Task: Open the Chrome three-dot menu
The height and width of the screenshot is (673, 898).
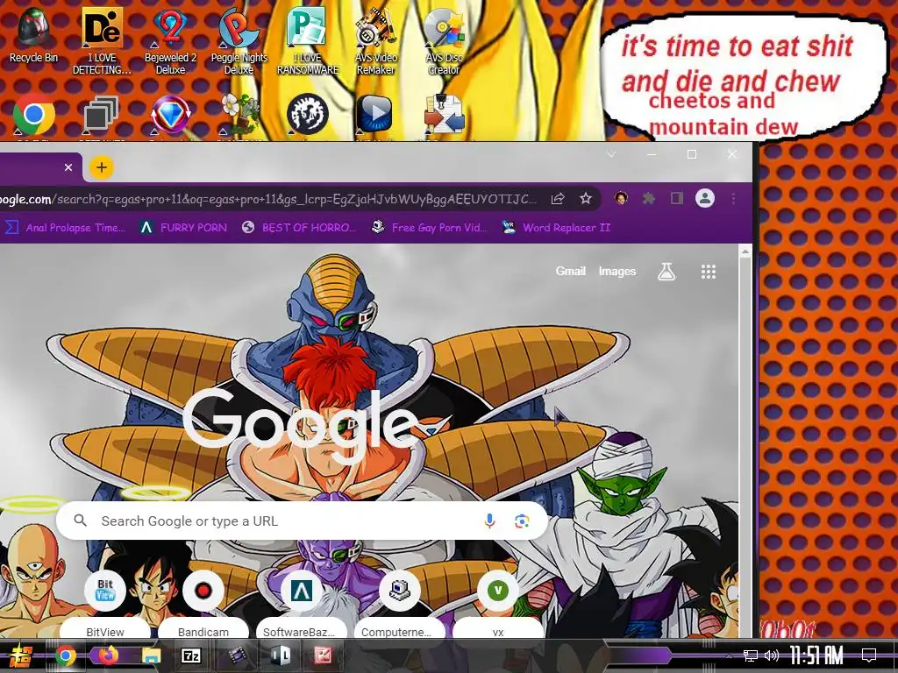Action: 733,199
